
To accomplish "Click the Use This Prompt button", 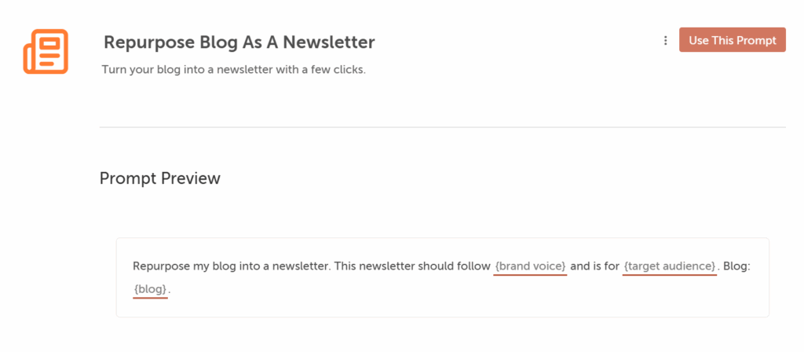I will 733,40.
